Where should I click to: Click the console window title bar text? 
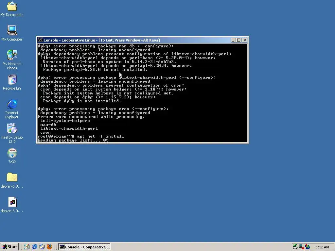(102, 40)
